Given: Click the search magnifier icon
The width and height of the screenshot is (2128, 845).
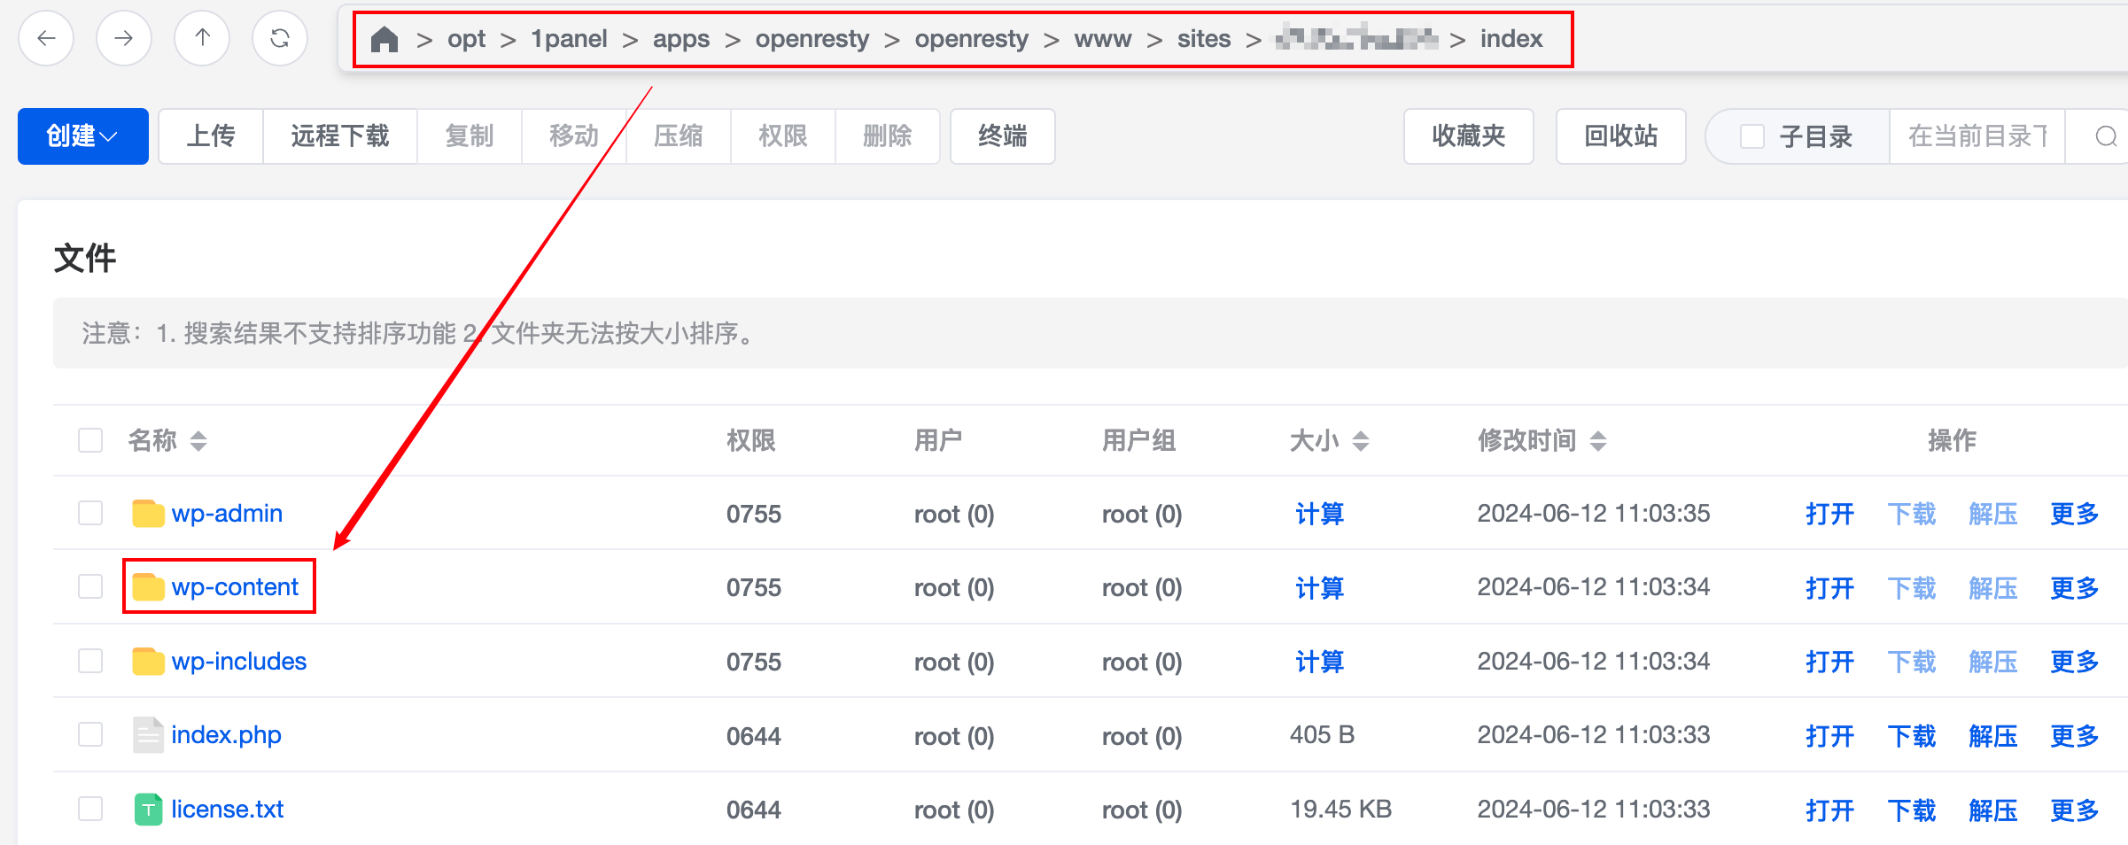Looking at the screenshot, I should tap(2106, 136).
